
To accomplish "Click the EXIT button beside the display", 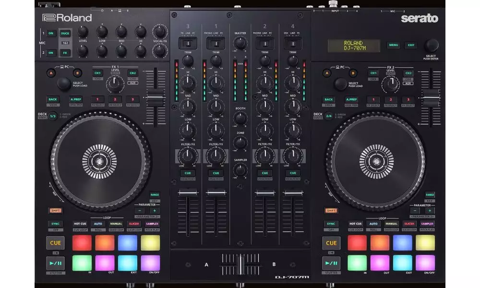I will click(x=411, y=45).
